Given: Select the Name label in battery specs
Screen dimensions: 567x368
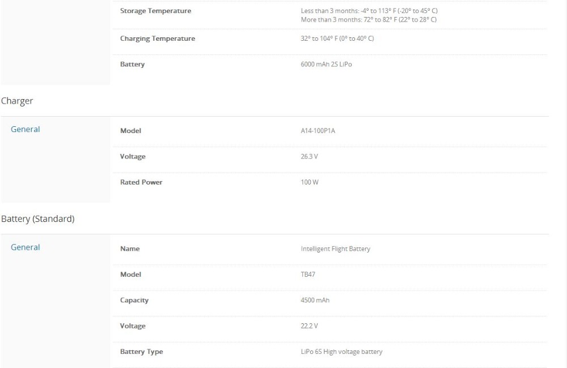Looking at the screenshot, I should [x=130, y=249].
